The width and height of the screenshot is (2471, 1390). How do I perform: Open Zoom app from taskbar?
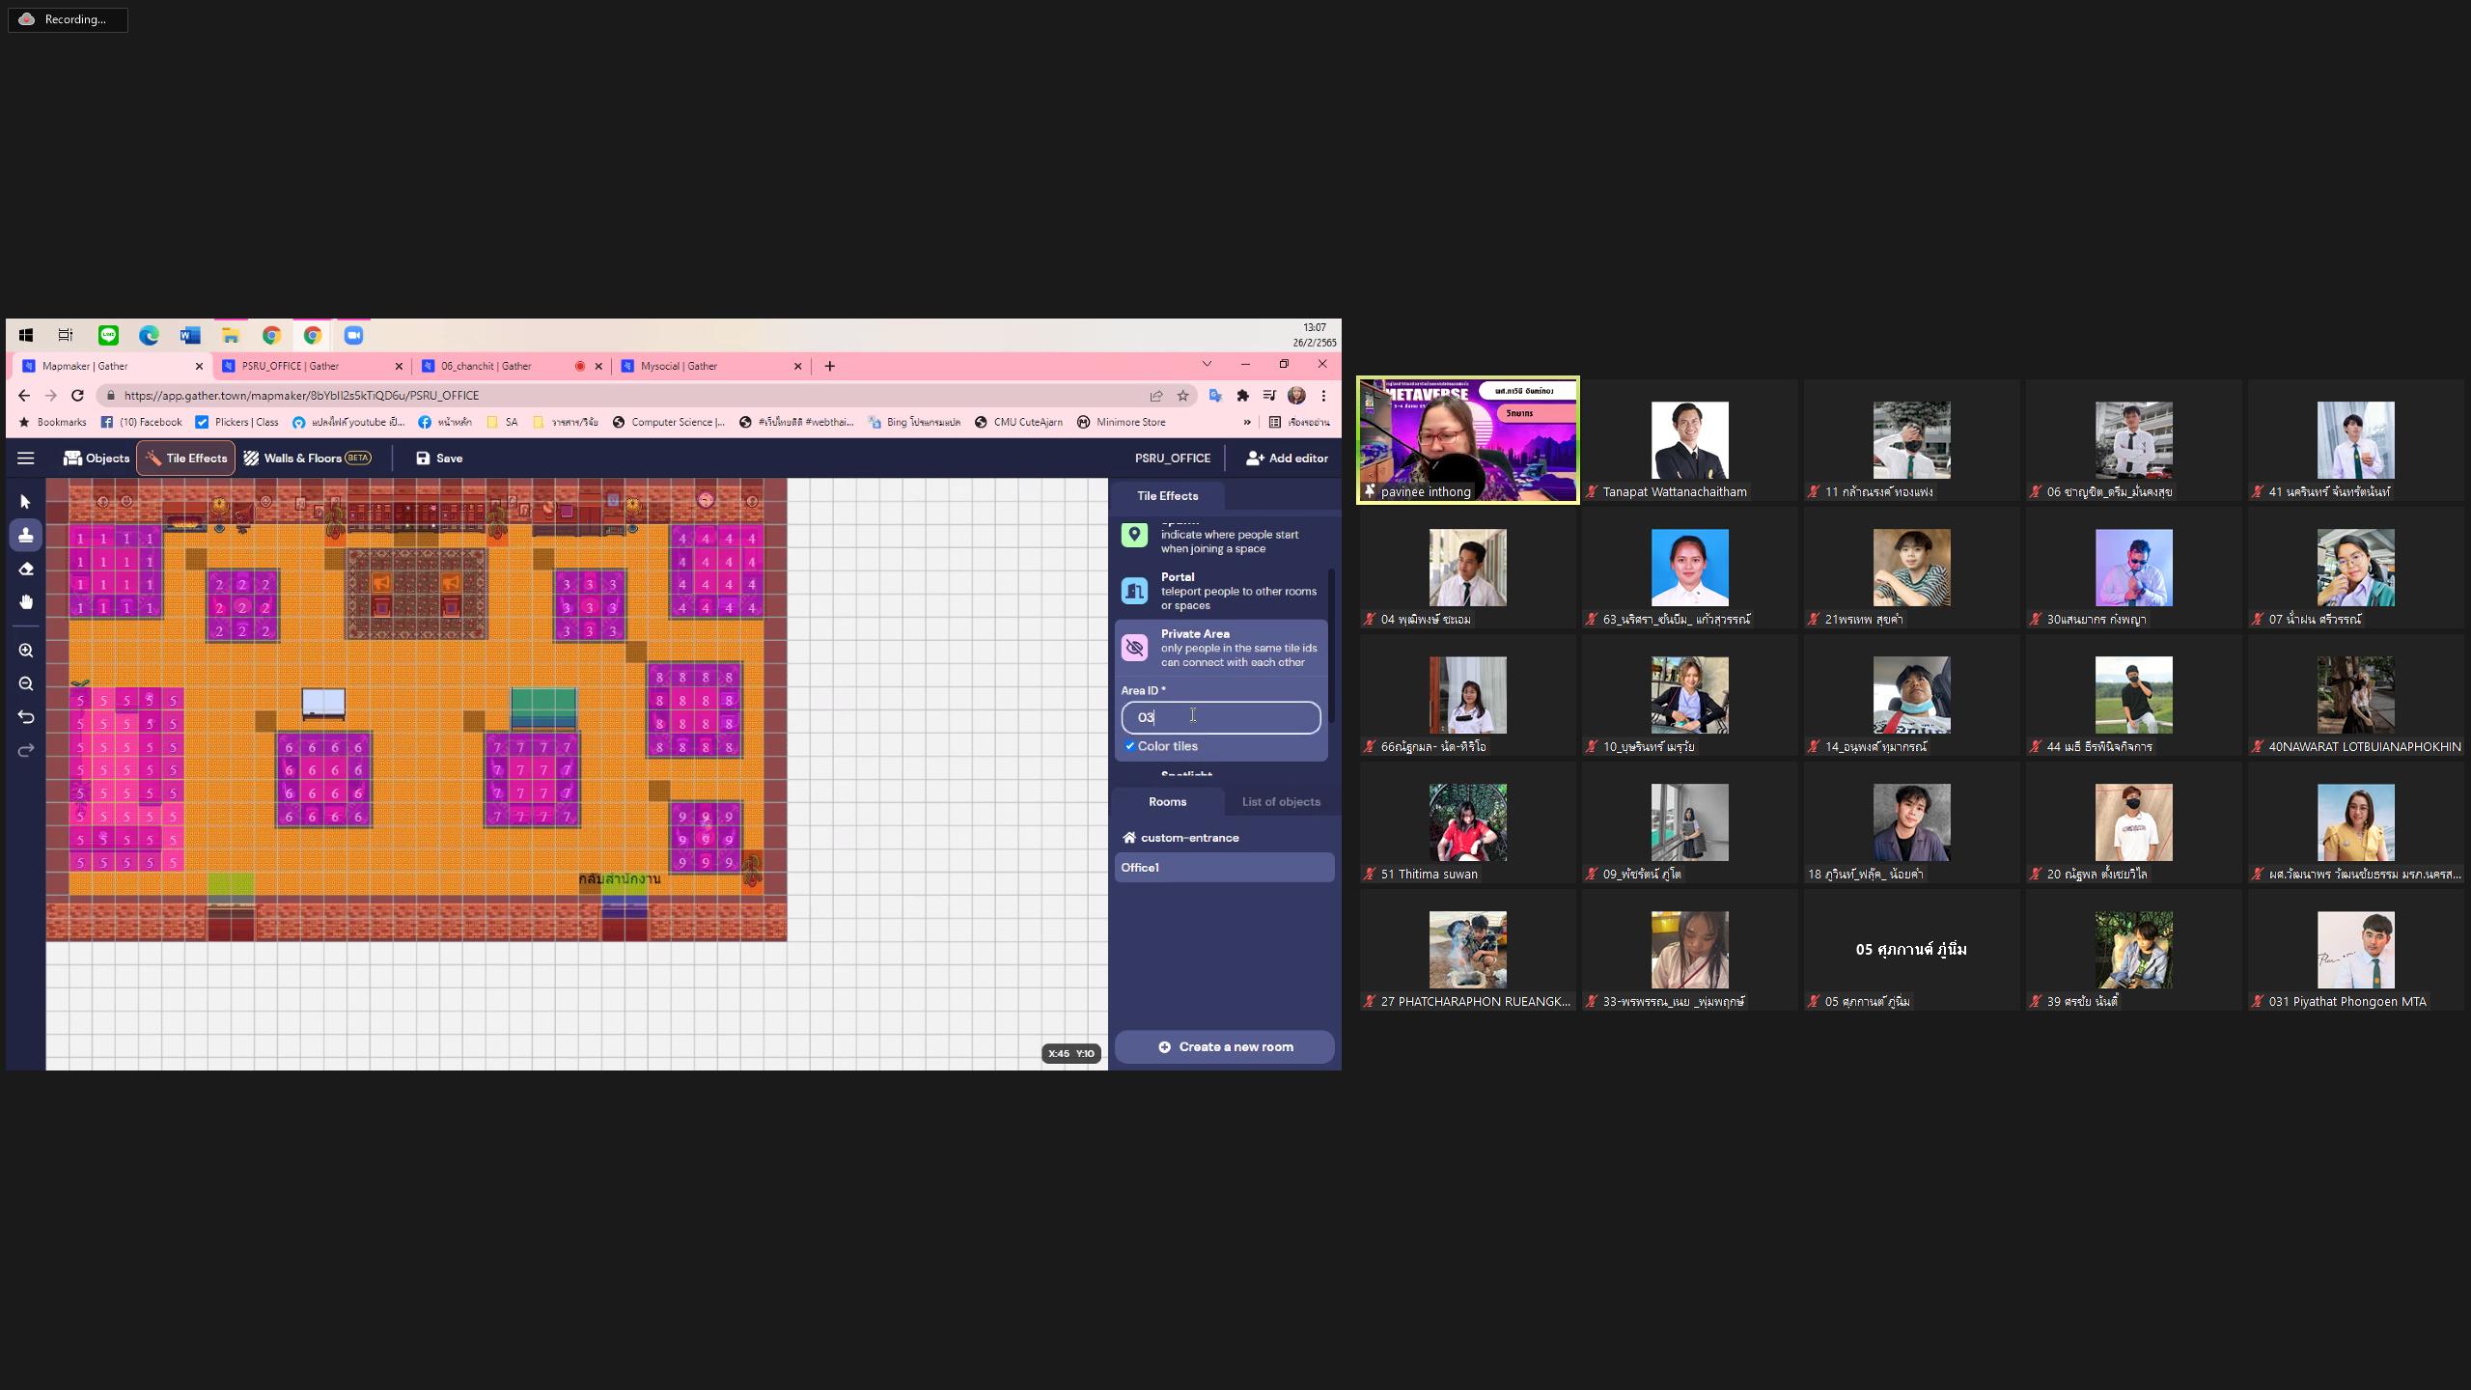tap(353, 335)
